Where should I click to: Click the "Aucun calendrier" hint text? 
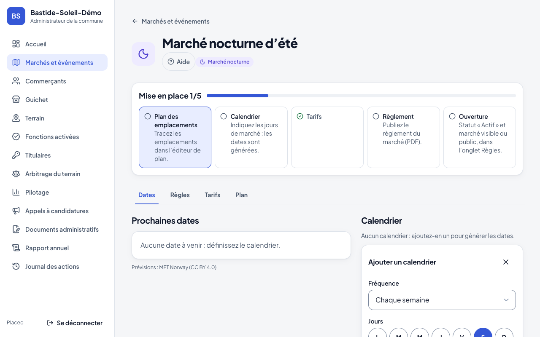click(x=438, y=236)
